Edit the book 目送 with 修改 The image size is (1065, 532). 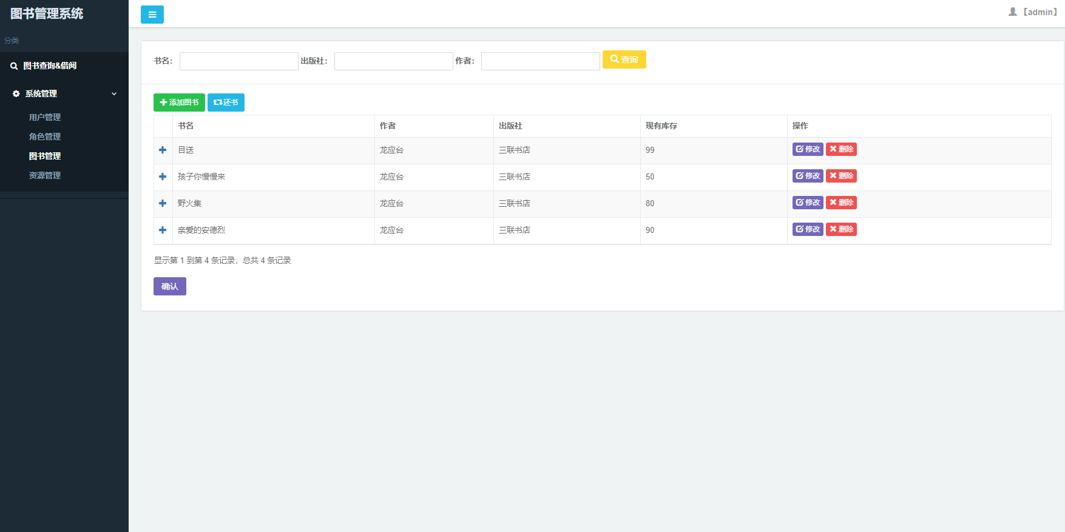(808, 149)
